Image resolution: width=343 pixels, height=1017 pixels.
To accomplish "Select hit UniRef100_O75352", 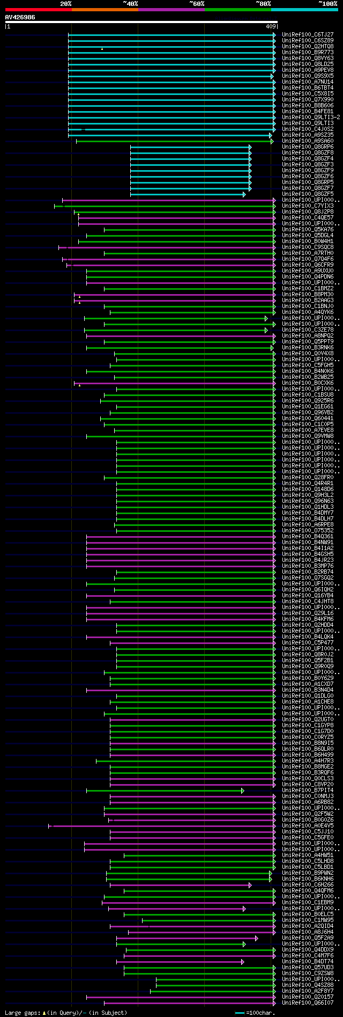I will click(x=308, y=530).
